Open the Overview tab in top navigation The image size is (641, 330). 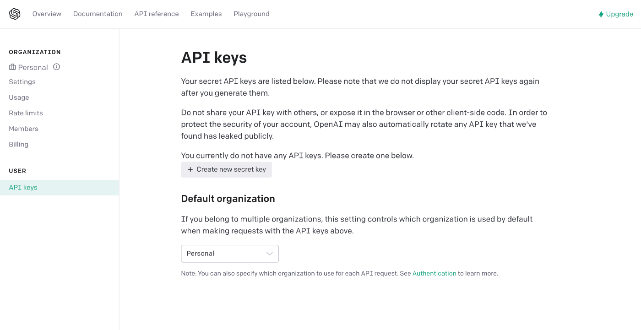coord(47,14)
